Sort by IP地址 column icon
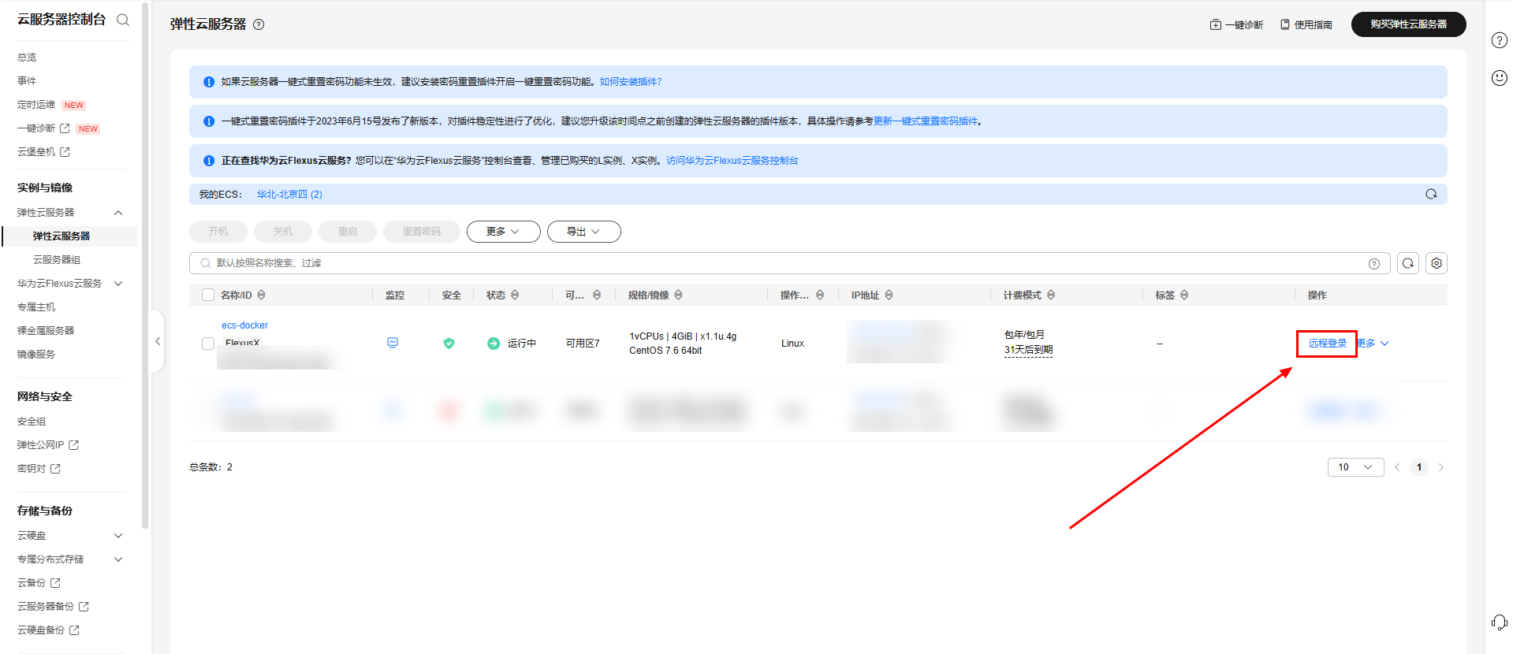 889,295
